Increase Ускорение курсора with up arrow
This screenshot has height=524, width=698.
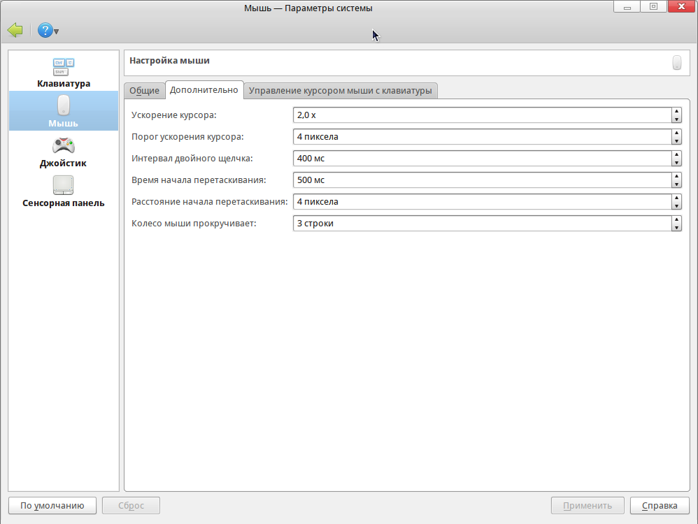click(x=676, y=111)
